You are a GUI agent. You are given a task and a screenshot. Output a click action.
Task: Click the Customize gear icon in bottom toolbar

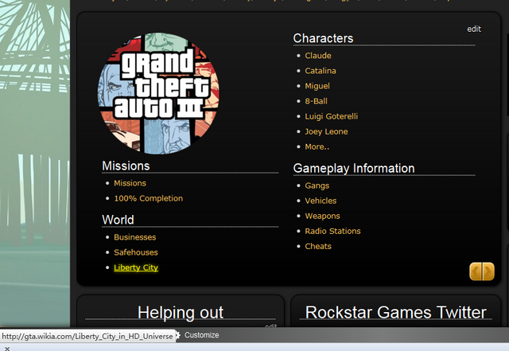click(x=177, y=335)
